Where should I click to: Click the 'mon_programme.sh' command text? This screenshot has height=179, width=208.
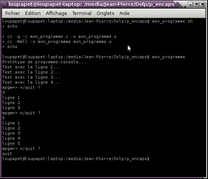coord(172,21)
